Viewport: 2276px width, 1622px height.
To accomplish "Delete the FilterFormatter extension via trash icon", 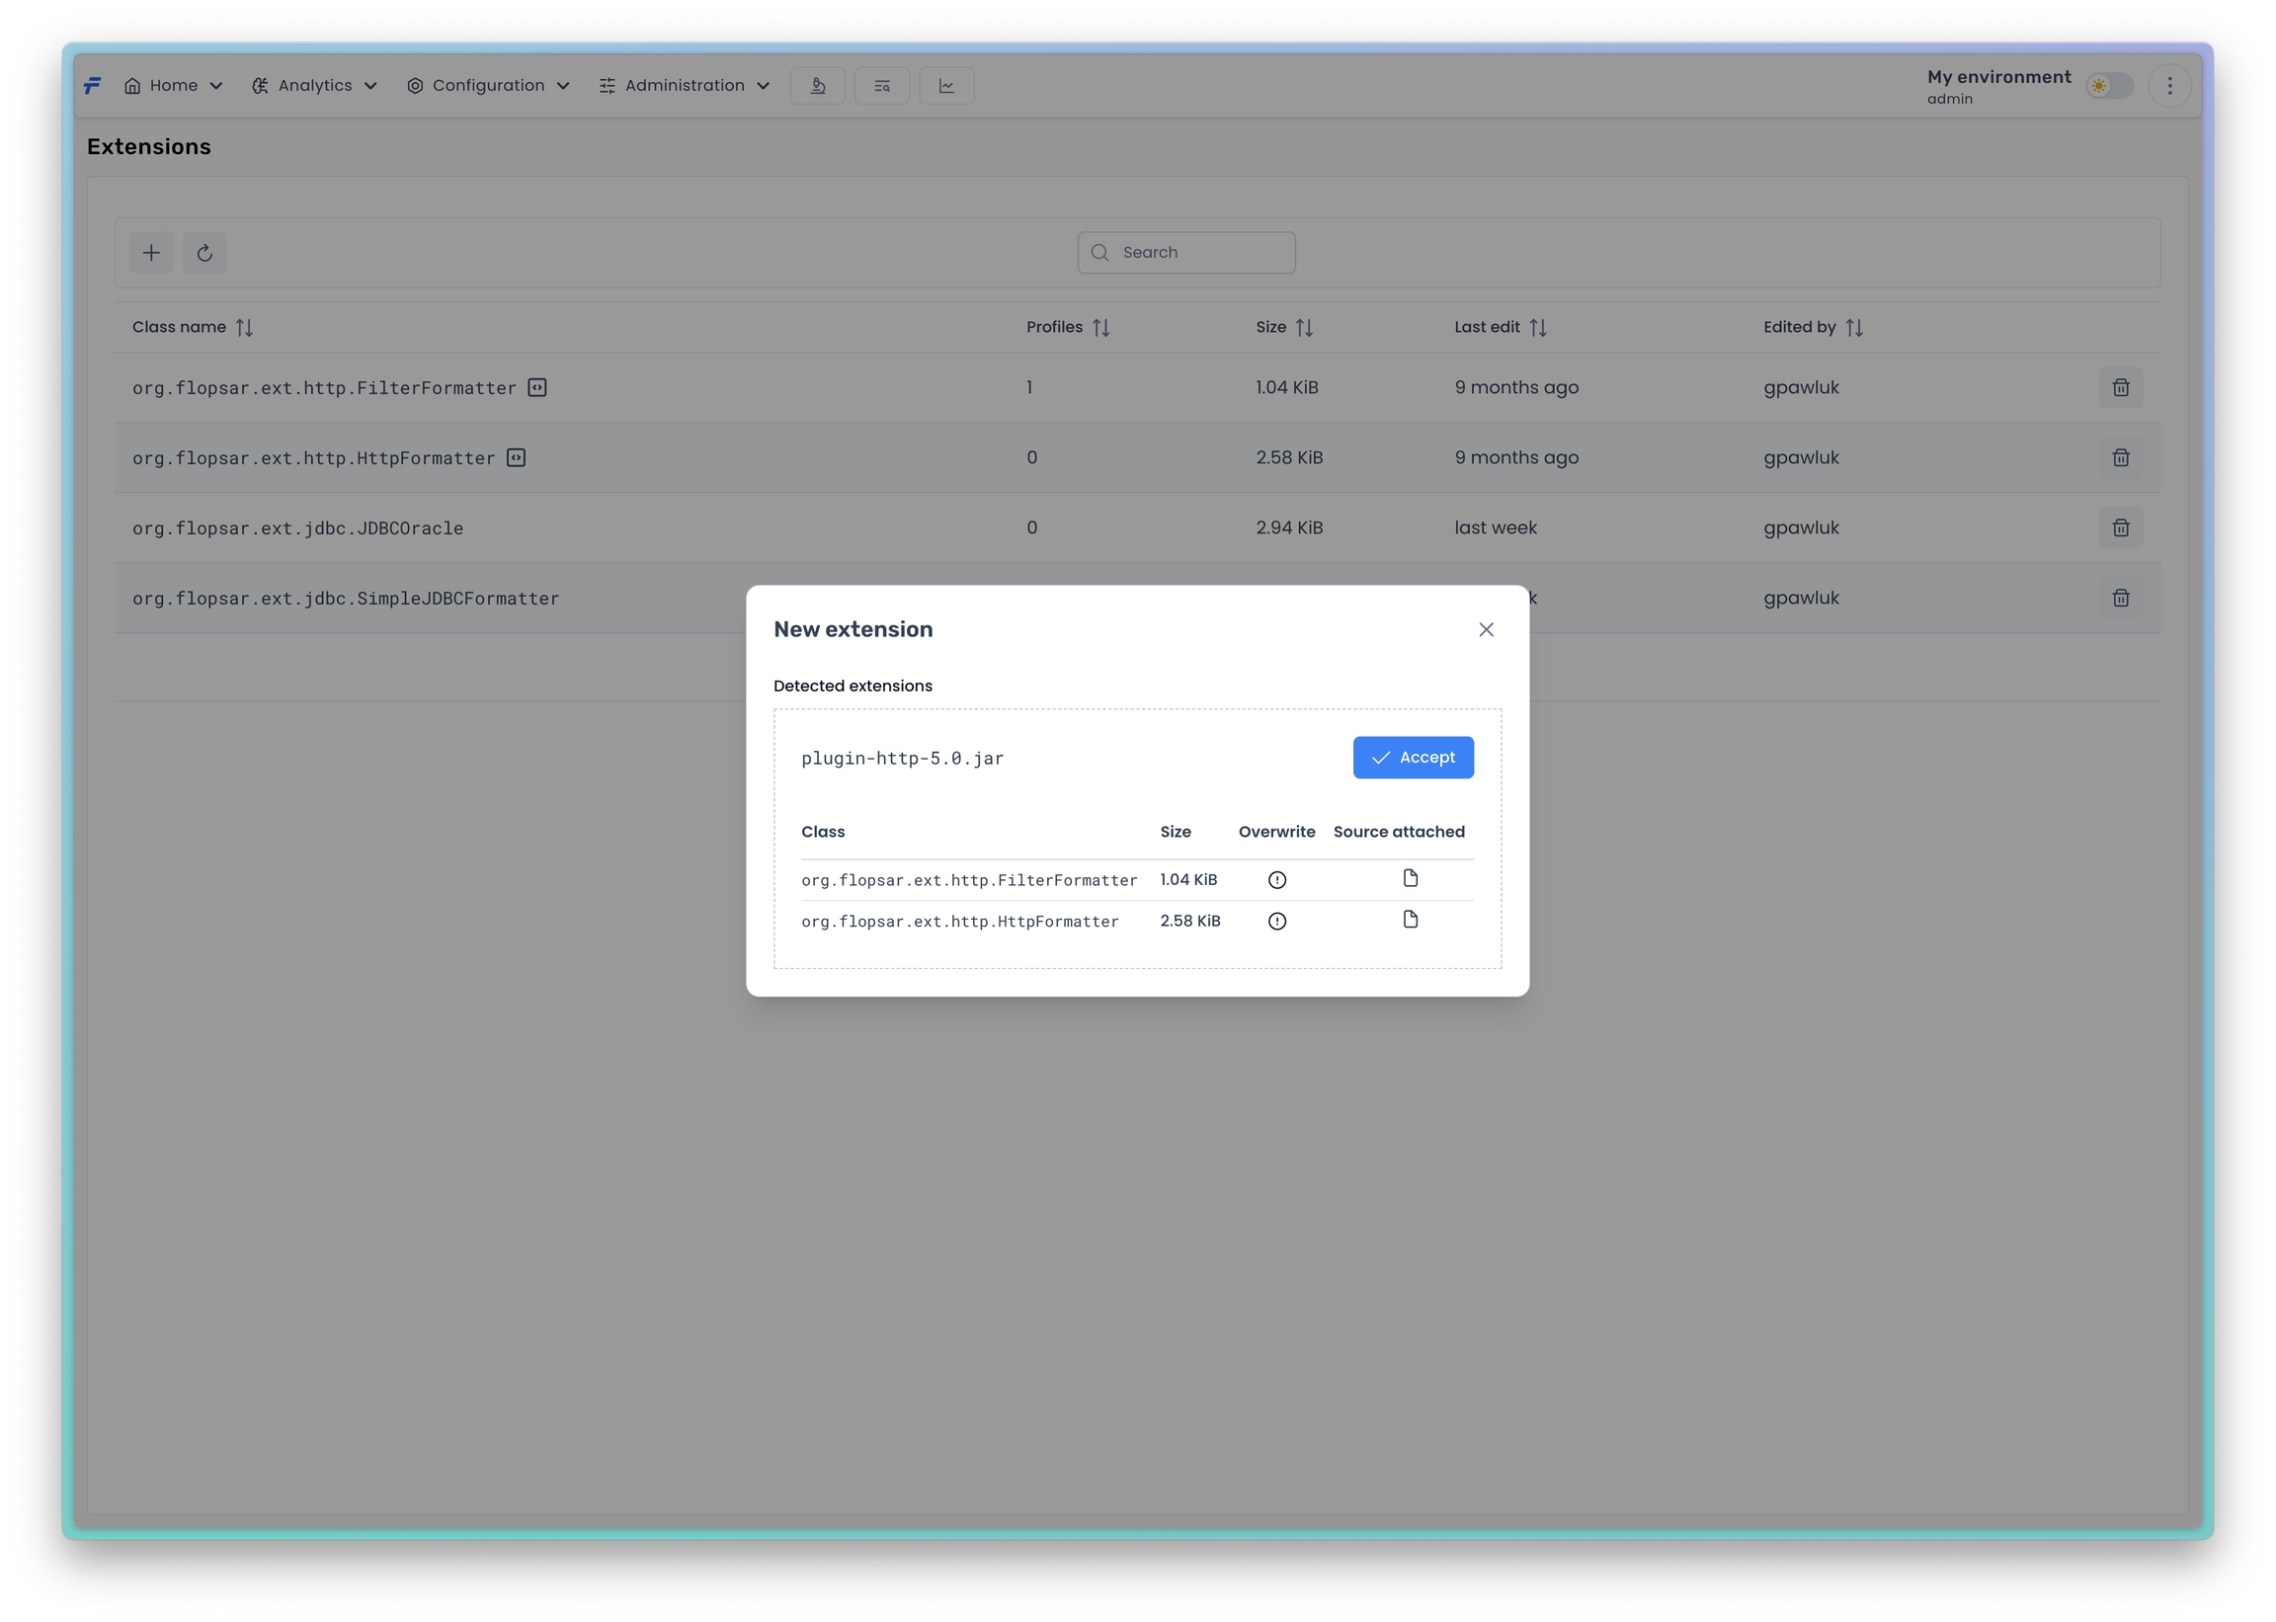I will point(2120,387).
